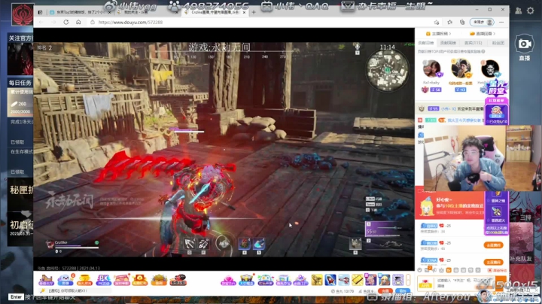
Task: Select the gold card gift icon
Action: pyautogui.click(x=357, y=279)
